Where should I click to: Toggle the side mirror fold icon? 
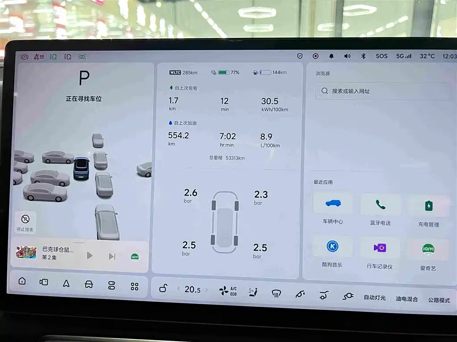point(300,294)
